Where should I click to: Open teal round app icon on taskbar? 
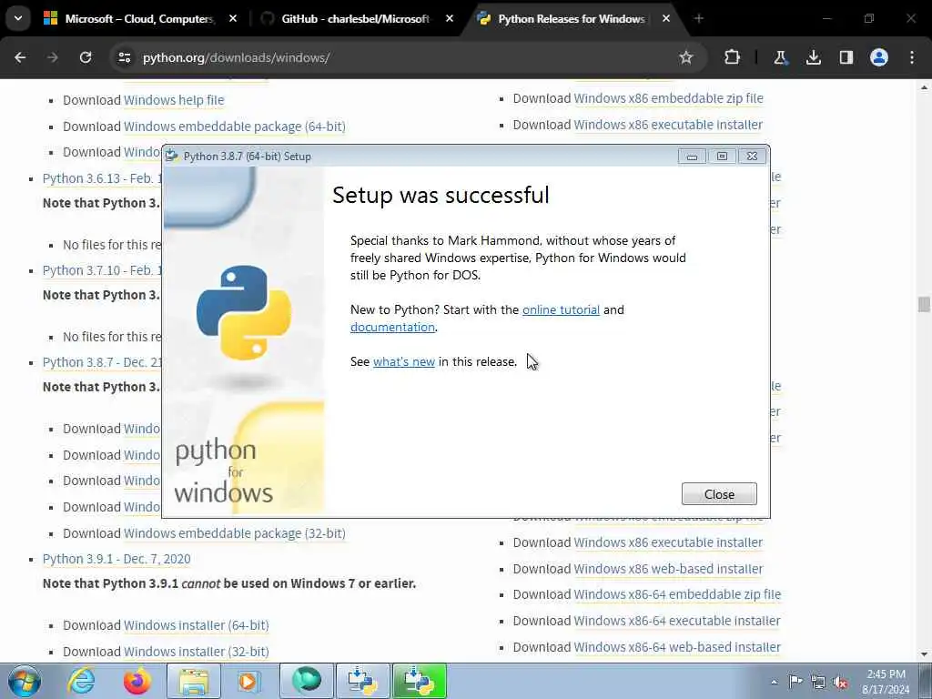pos(307,681)
